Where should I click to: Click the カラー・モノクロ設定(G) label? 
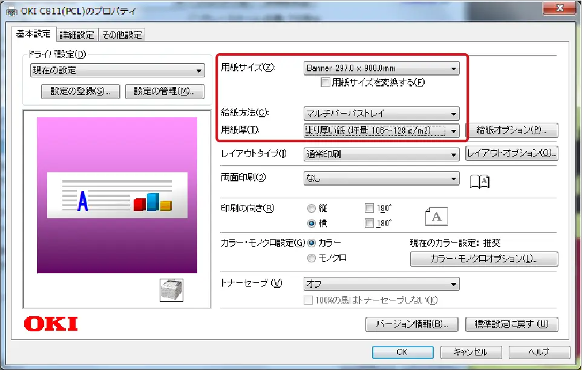(x=263, y=243)
